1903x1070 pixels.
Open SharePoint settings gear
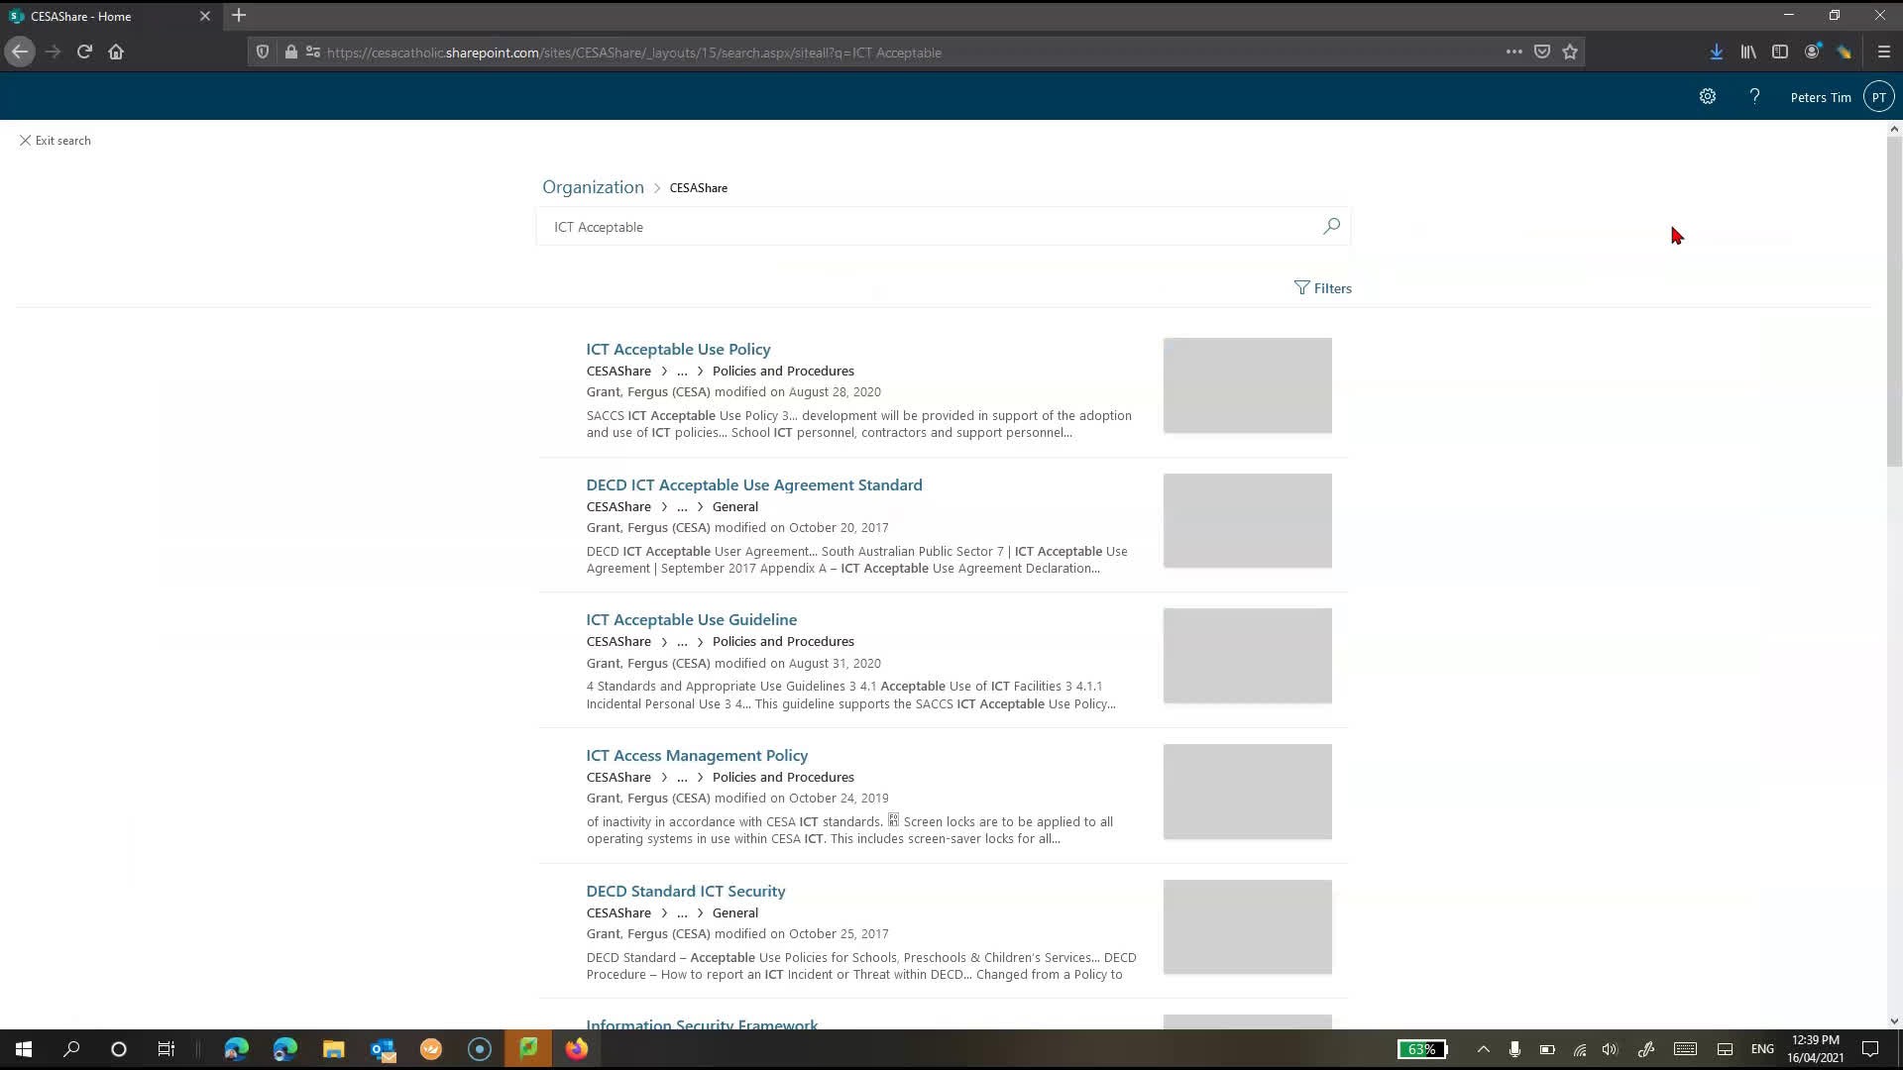click(x=1707, y=97)
